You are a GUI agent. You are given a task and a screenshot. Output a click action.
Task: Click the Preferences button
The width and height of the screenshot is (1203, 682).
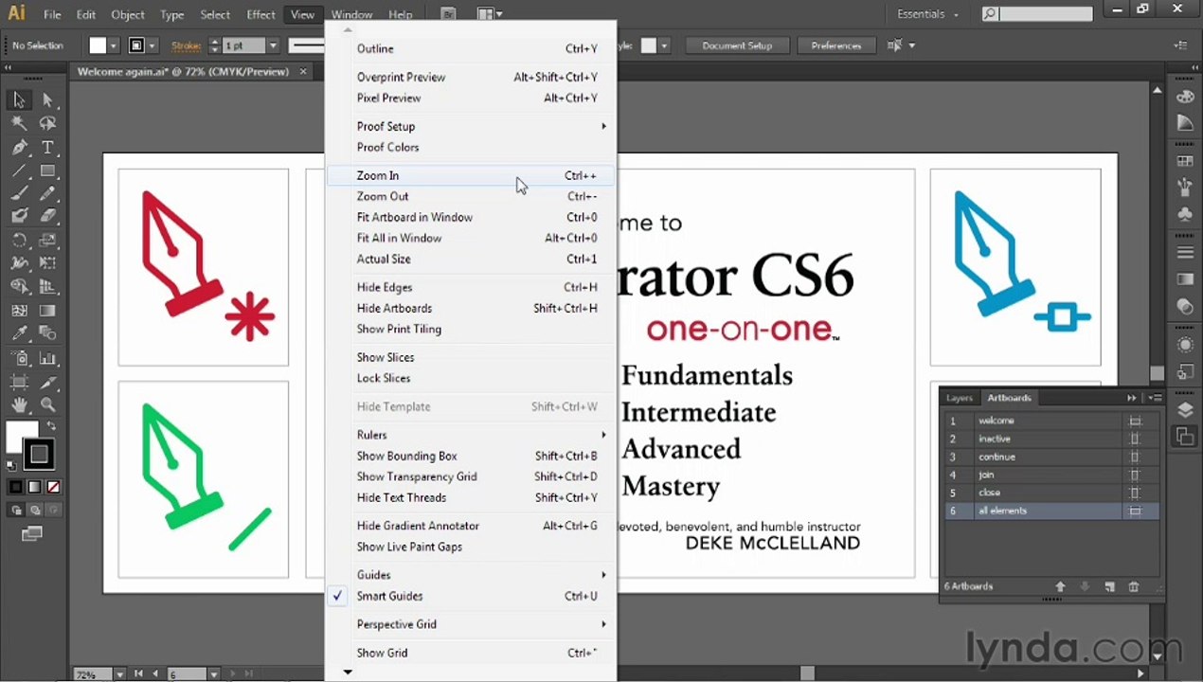[836, 45]
